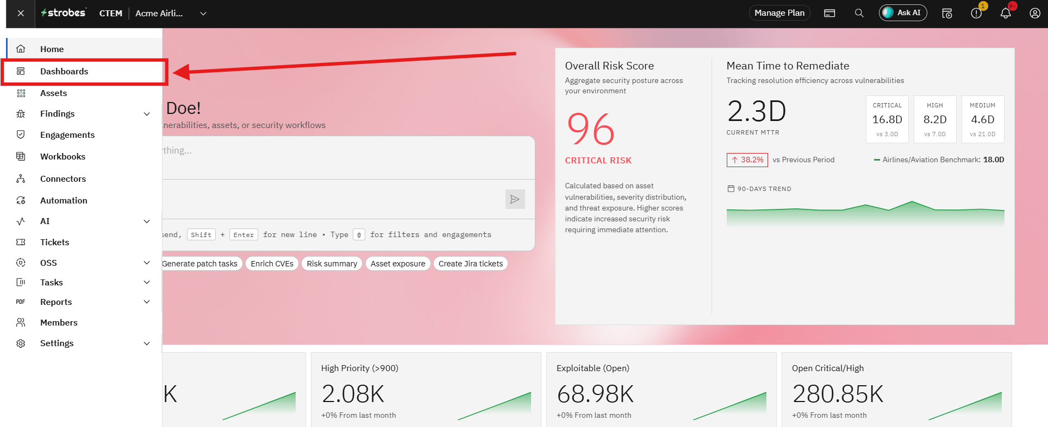Viewport: 1048px width, 427px height.
Task: Click the 90-days trend chart
Action: 865,213
